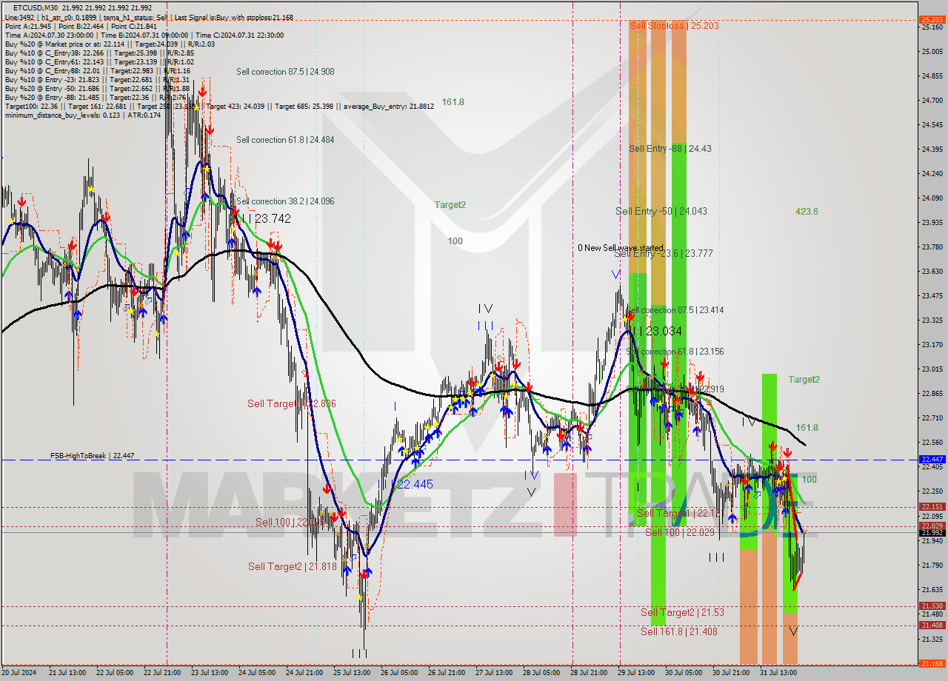Select the '22 Jul 21:00' time-axis label
948x681 pixels.
(164, 673)
